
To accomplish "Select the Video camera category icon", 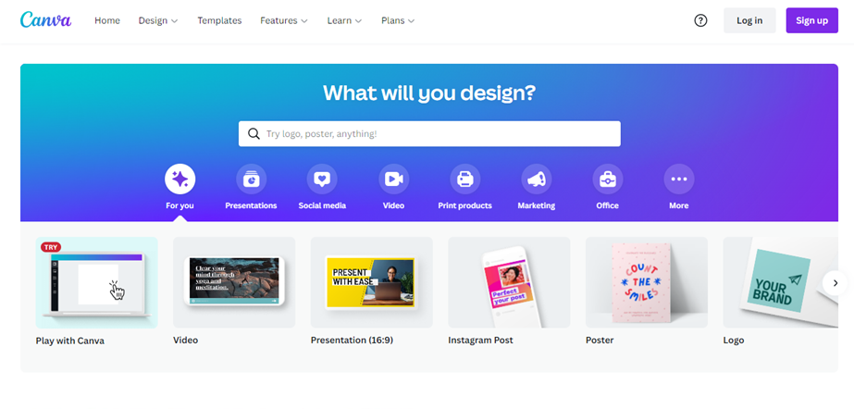I will tap(394, 180).
